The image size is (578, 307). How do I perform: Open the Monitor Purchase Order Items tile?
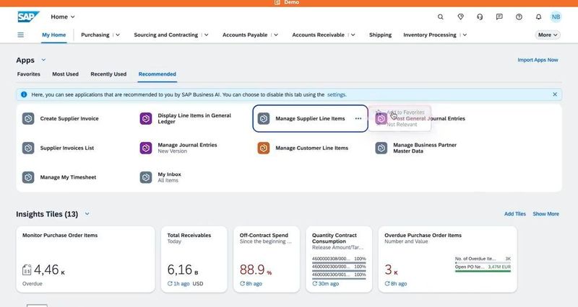tap(85, 259)
